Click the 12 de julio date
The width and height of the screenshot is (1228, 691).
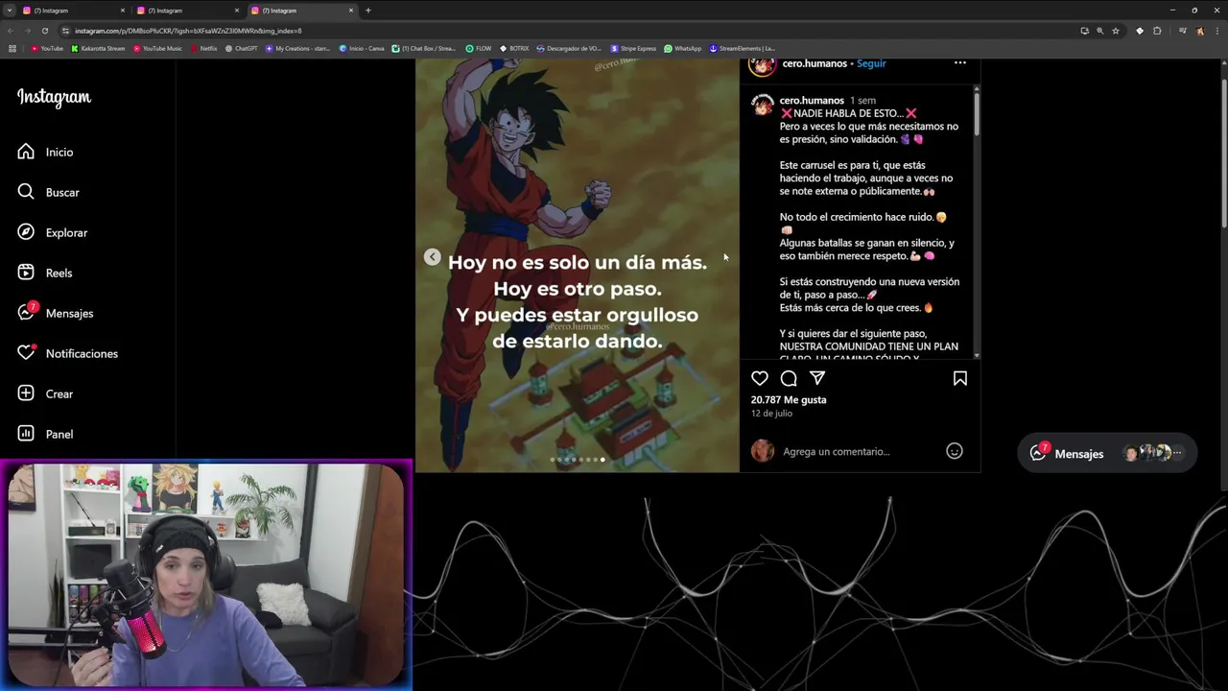[771, 413]
